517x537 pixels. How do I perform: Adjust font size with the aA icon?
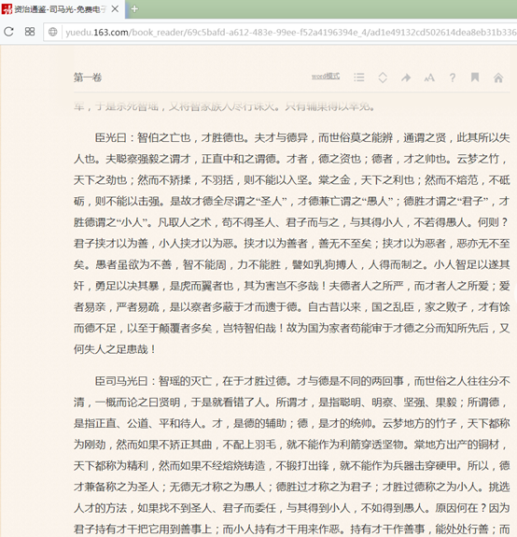pyautogui.click(x=429, y=78)
